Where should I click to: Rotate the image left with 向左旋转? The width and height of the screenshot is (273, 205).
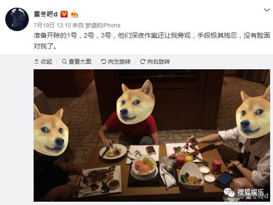(x=116, y=62)
